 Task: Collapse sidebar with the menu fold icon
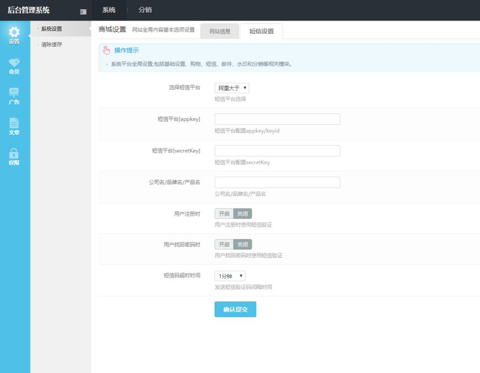point(83,11)
